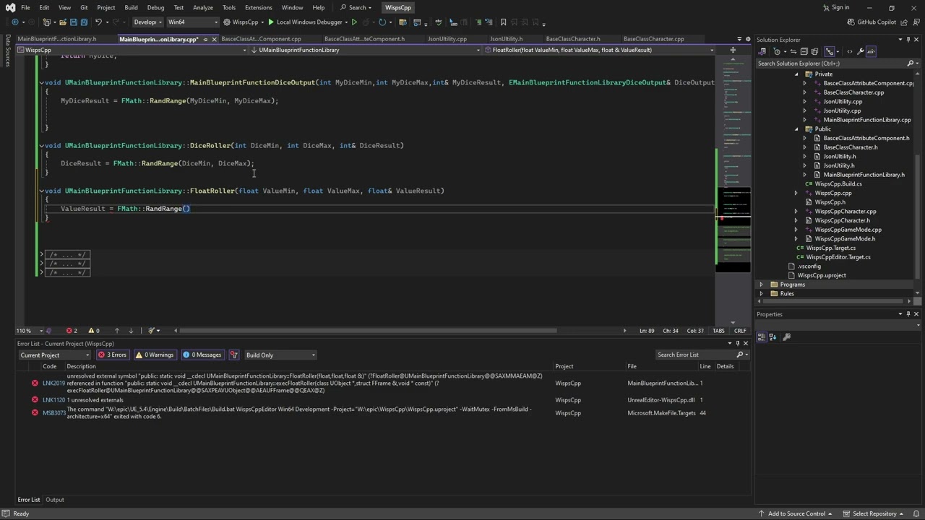Click the error list filter funnel icon

pyautogui.click(x=234, y=355)
